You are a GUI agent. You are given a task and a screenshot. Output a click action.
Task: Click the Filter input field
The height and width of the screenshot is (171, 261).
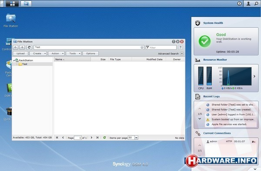[x=161, y=47]
